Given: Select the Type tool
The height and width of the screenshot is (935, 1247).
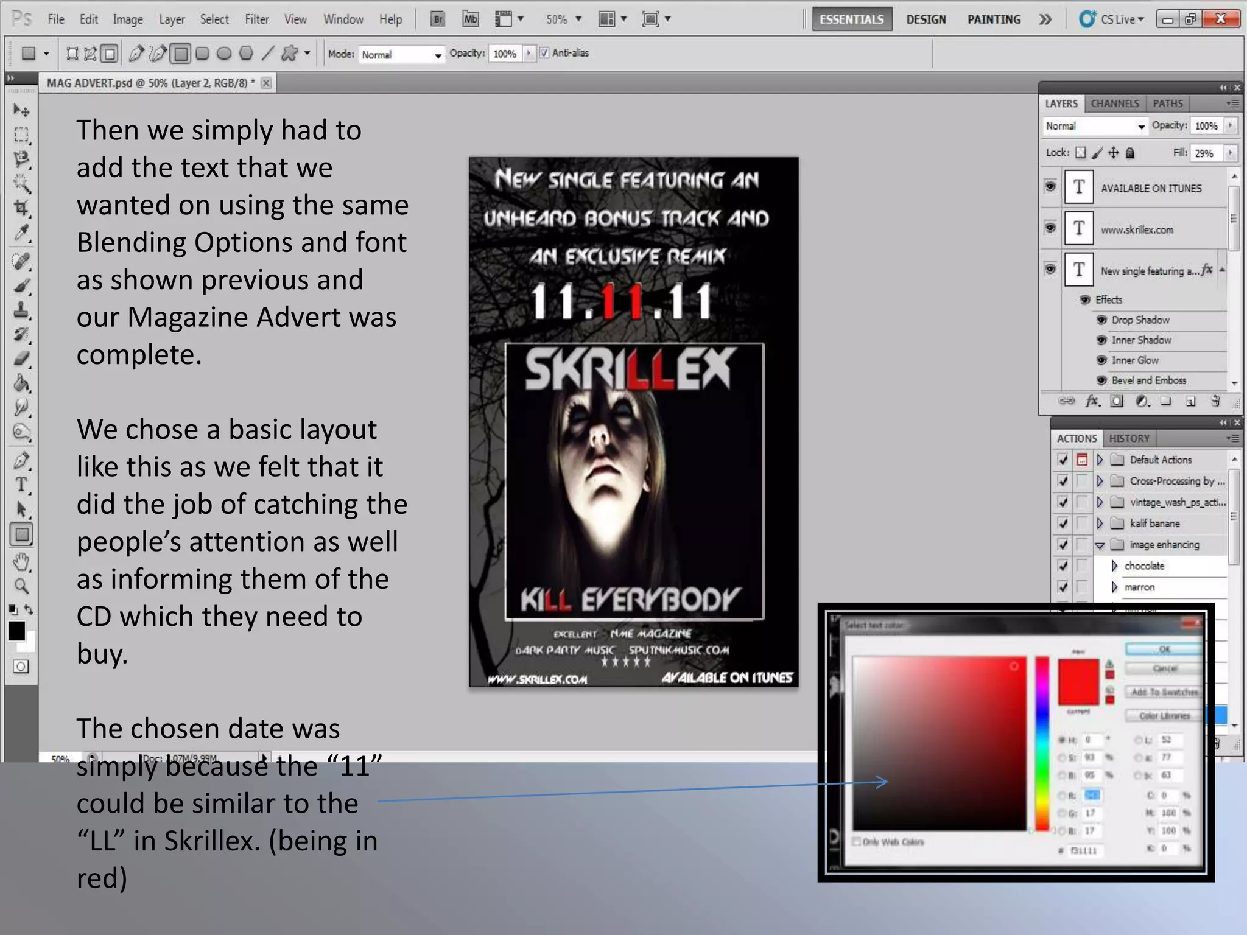Looking at the screenshot, I should [21, 485].
